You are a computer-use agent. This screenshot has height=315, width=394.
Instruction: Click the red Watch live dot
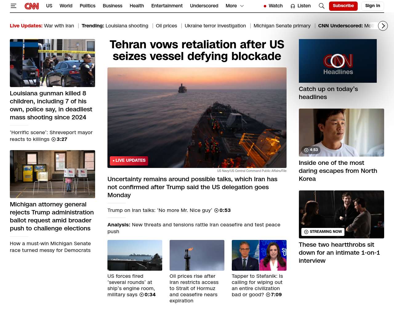pyautogui.click(x=265, y=6)
